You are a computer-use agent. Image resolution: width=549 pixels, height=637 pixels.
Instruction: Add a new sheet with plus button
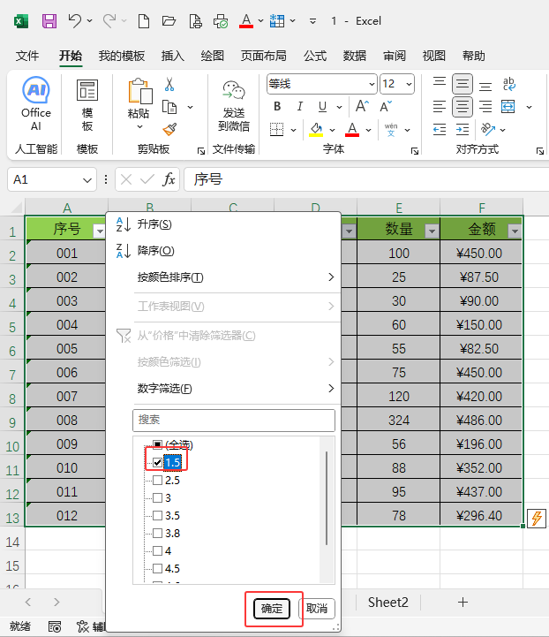(x=463, y=602)
